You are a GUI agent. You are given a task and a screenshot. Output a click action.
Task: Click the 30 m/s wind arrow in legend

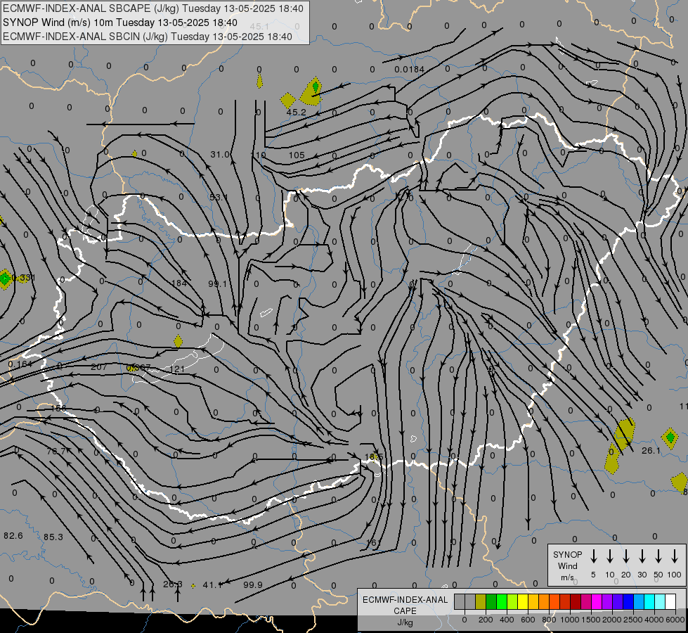642,556
